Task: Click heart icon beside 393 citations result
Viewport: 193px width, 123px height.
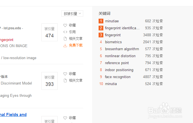Action: coord(65,74)
